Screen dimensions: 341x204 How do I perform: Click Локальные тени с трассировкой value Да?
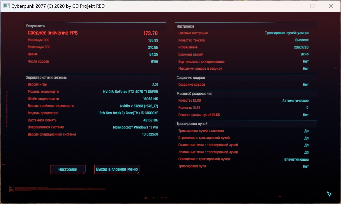[306, 152]
